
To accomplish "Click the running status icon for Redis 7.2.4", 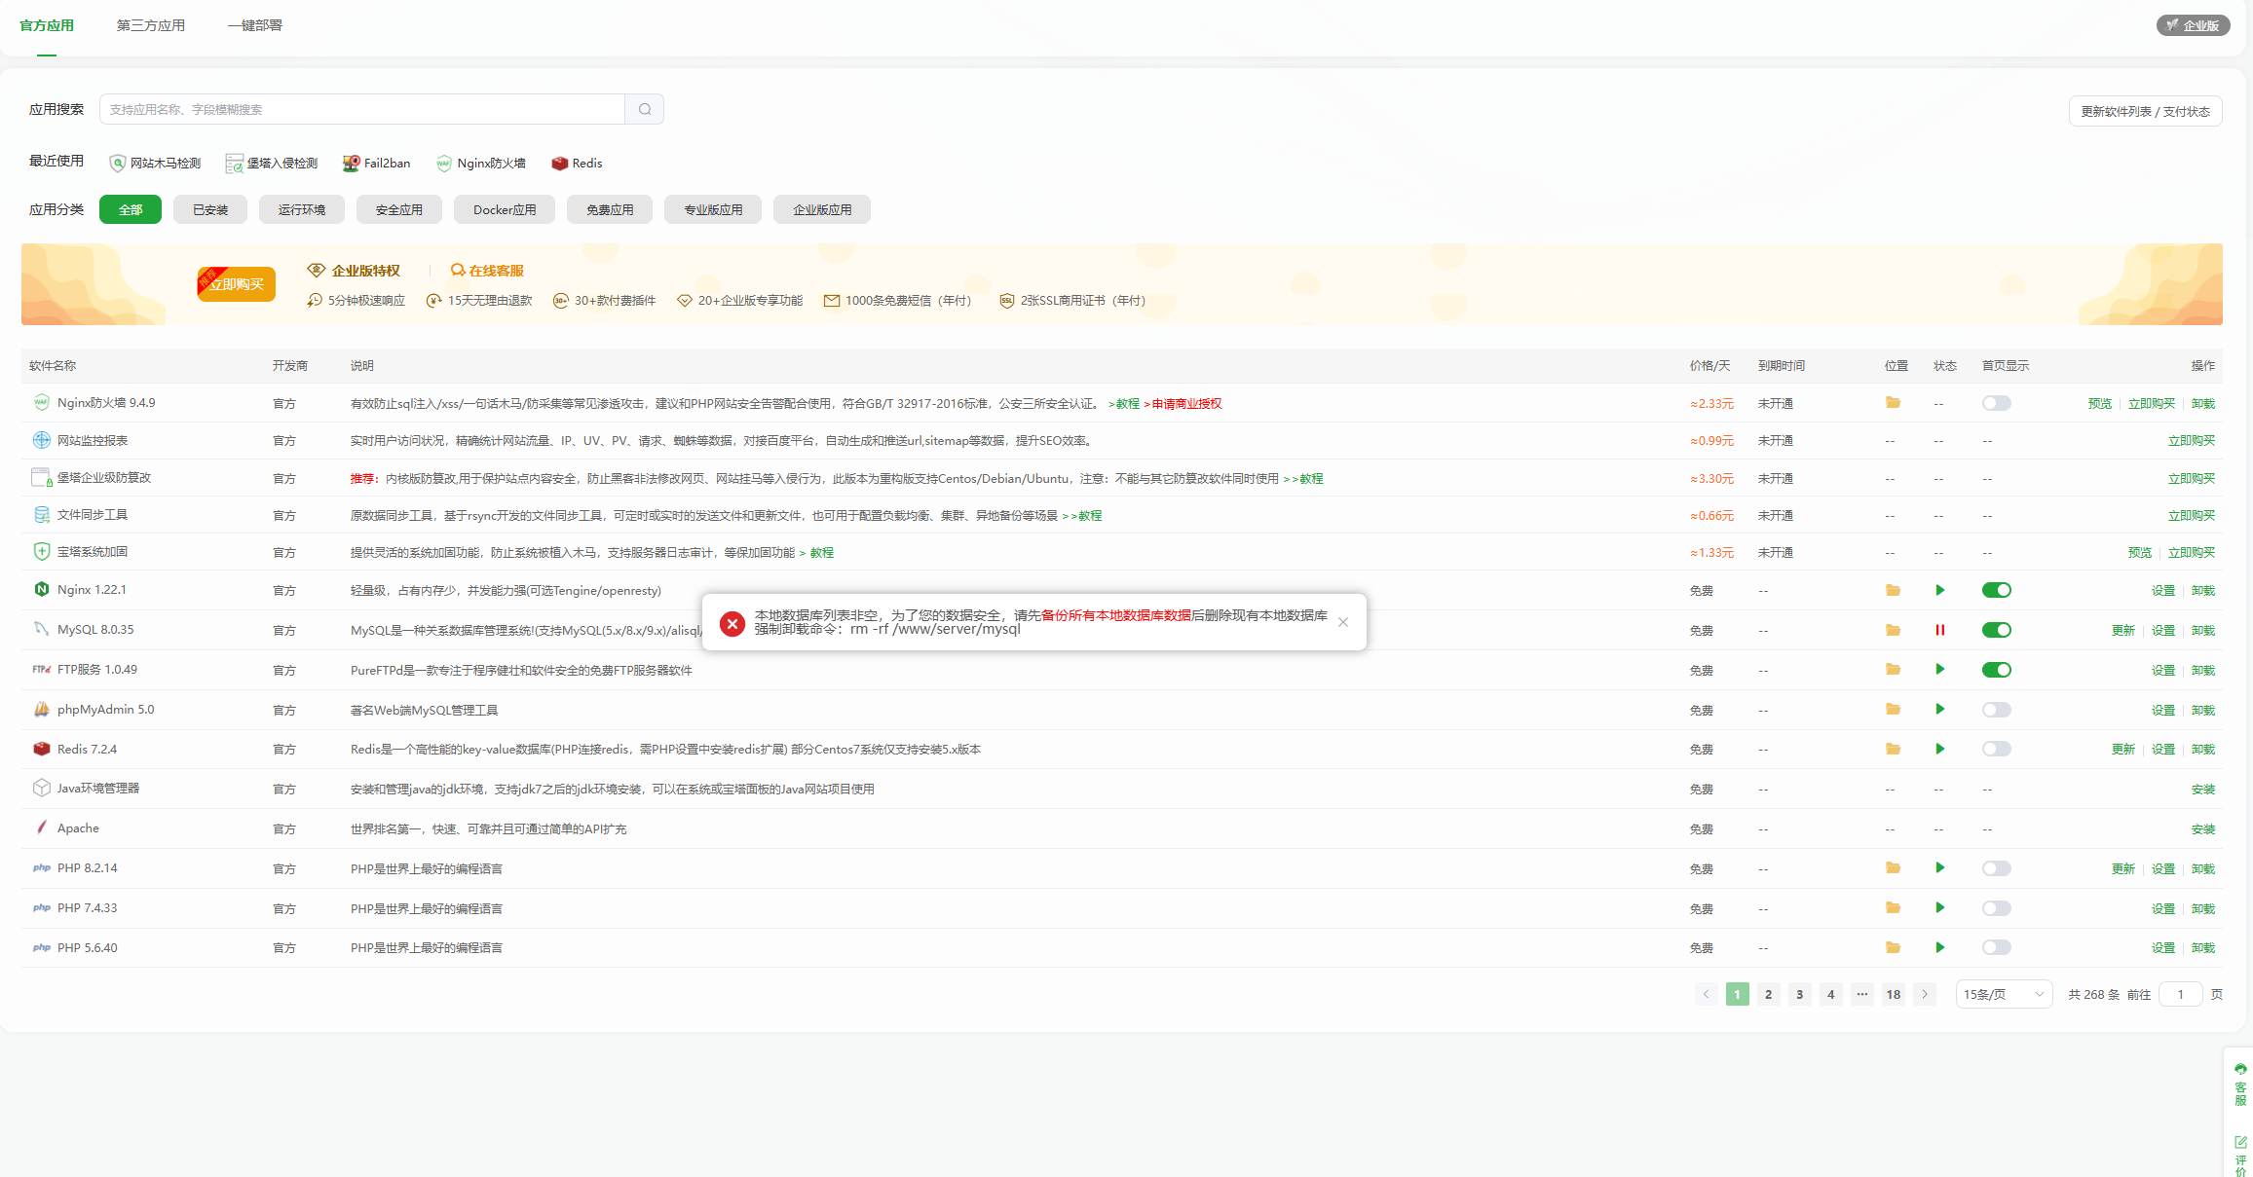I will click(1940, 749).
